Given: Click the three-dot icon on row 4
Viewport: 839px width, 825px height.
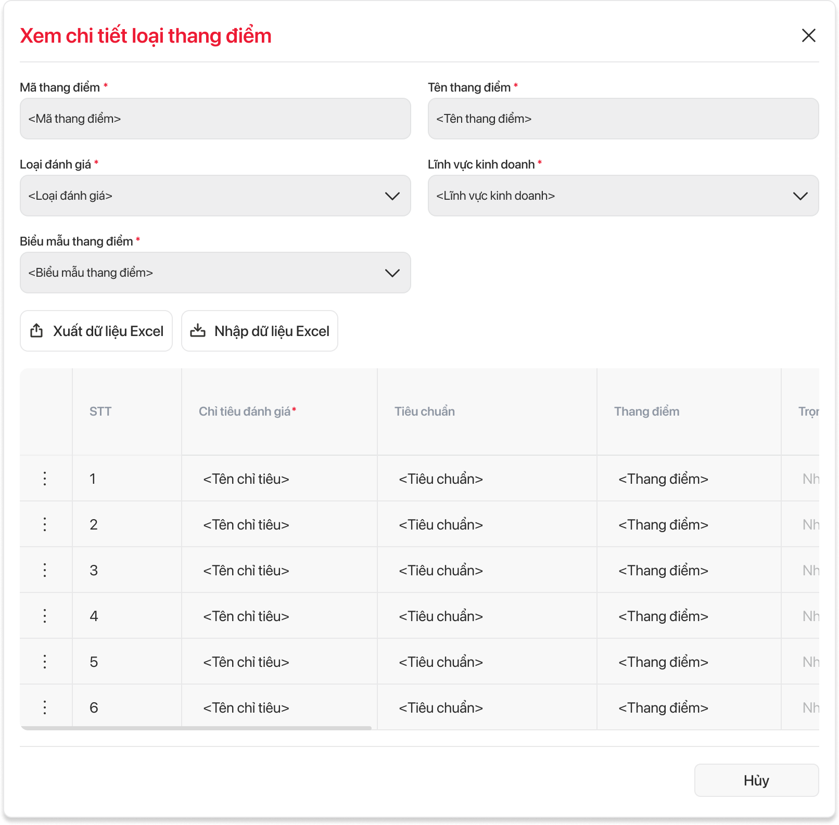Looking at the screenshot, I should (45, 616).
